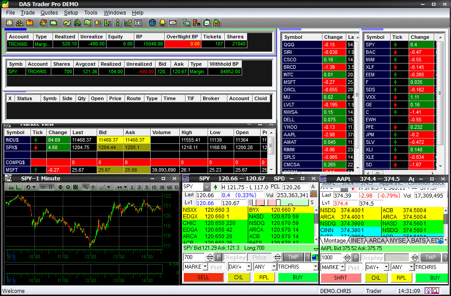This screenshot has width=451, height=296.
Task: Select the AAPL row in the watchlist
Action: 318,135
